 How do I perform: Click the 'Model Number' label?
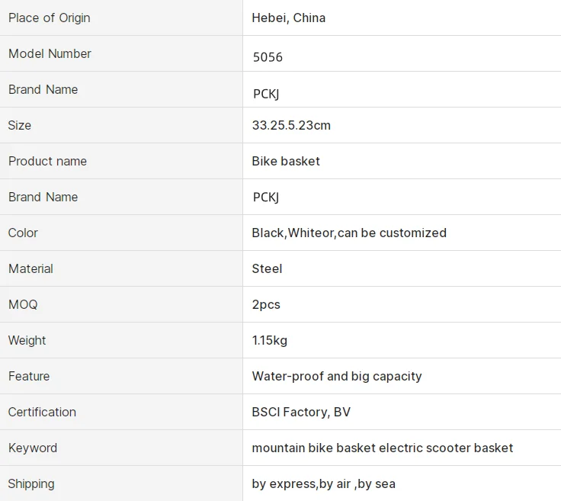[50, 53]
